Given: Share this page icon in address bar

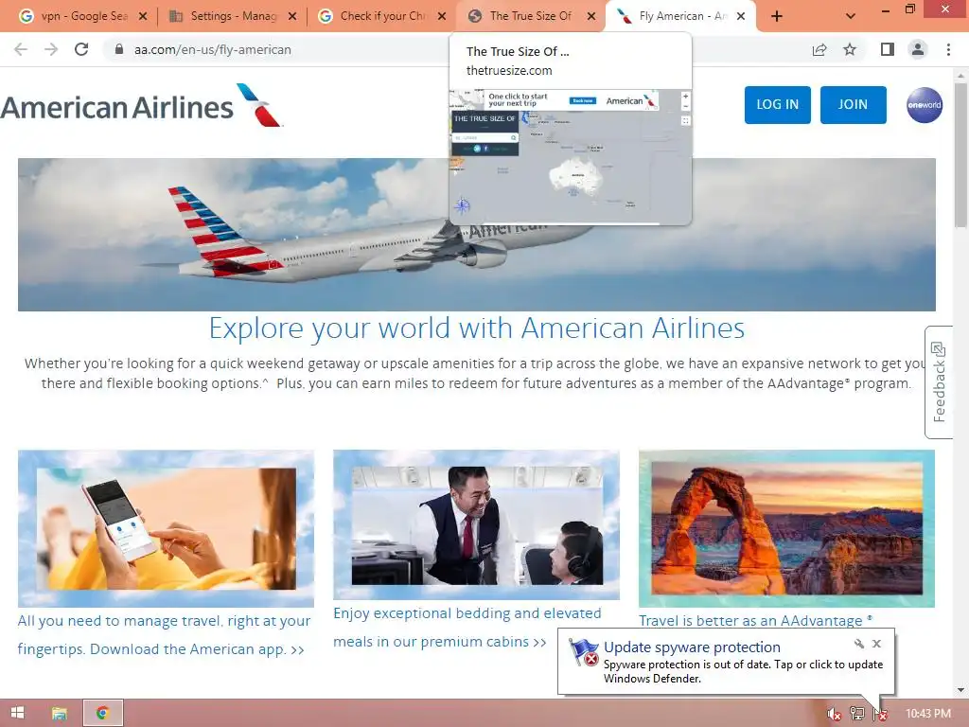Looking at the screenshot, I should pos(819,49).
